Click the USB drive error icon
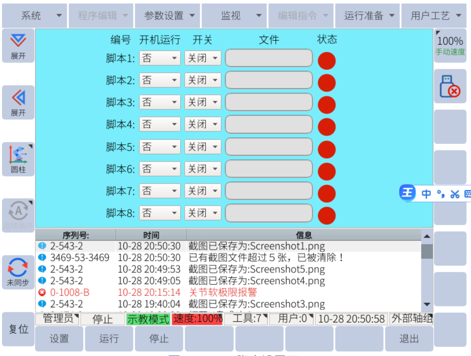The image size is (471, 356). tap(450, 86)
